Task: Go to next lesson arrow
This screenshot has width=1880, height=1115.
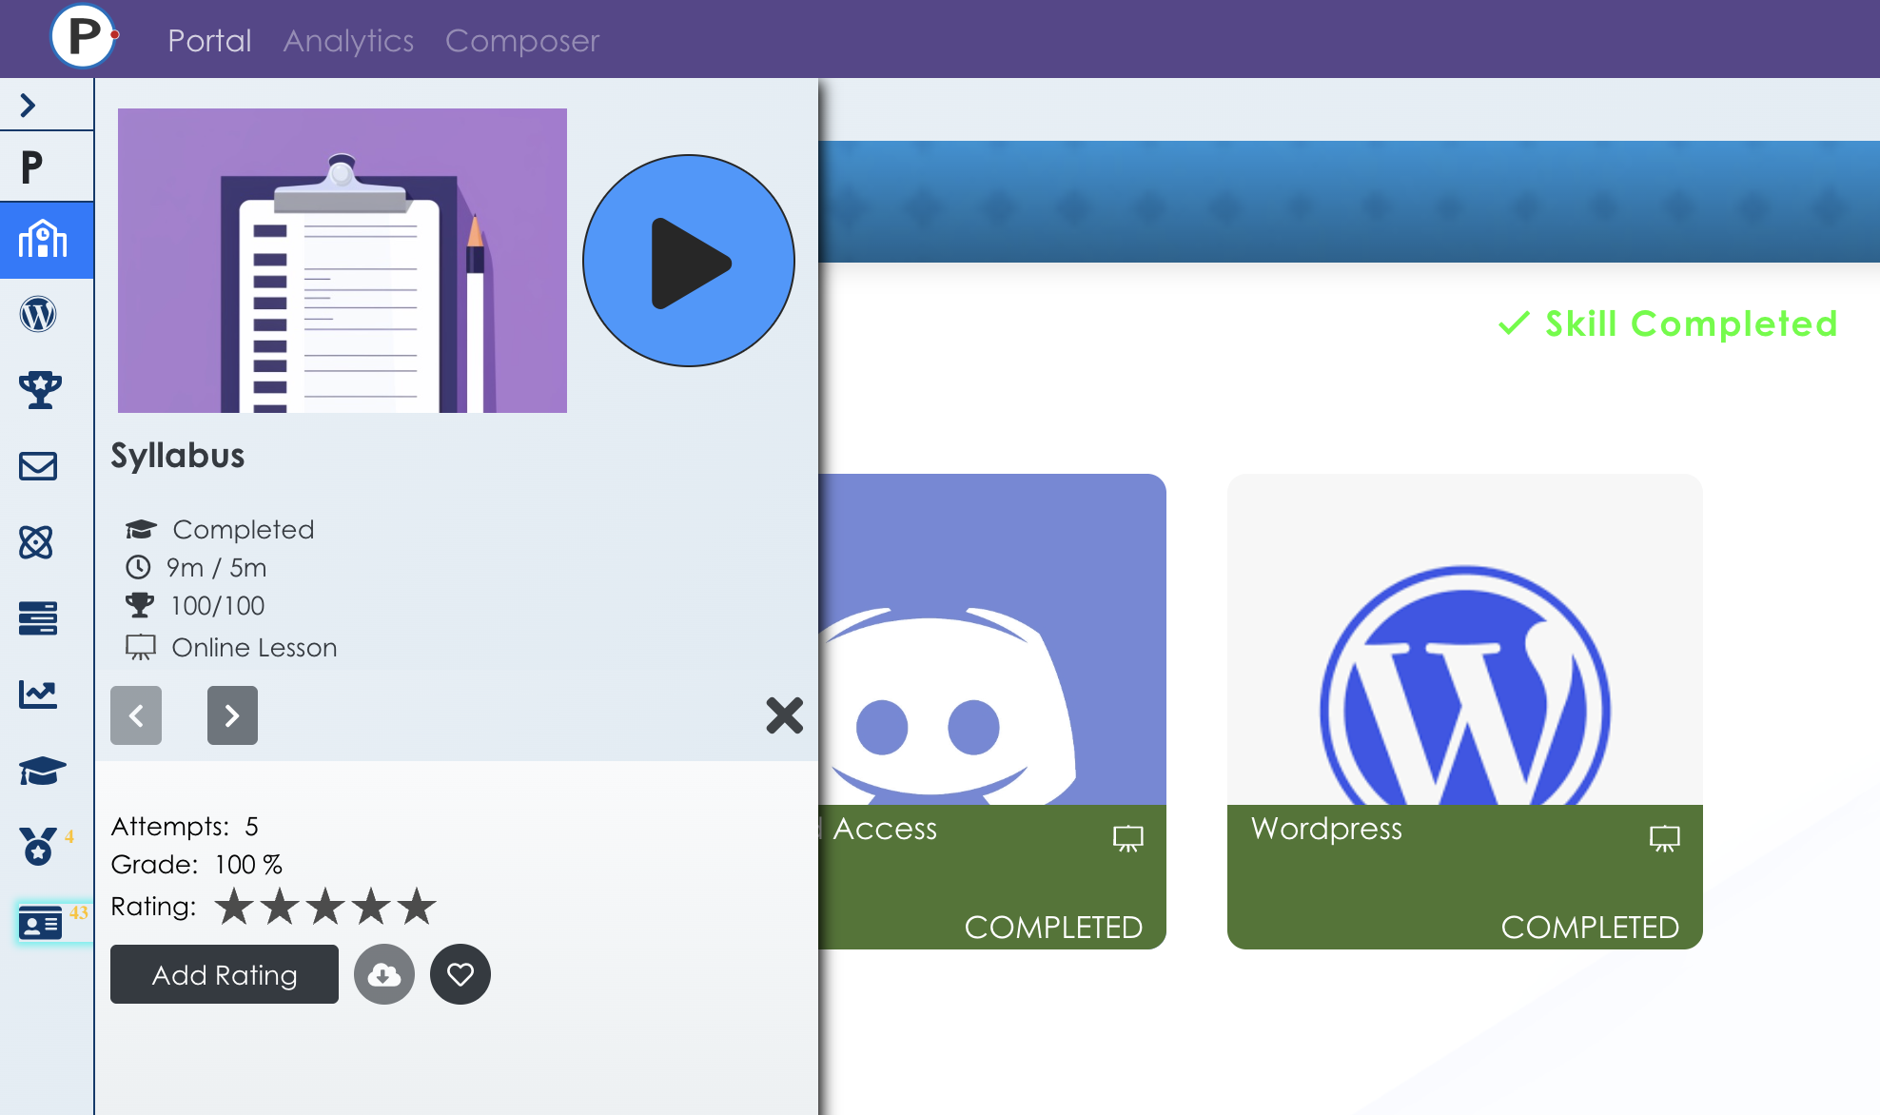Action: point(232,715)
